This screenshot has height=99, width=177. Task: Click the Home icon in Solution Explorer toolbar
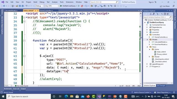[150, 14]
